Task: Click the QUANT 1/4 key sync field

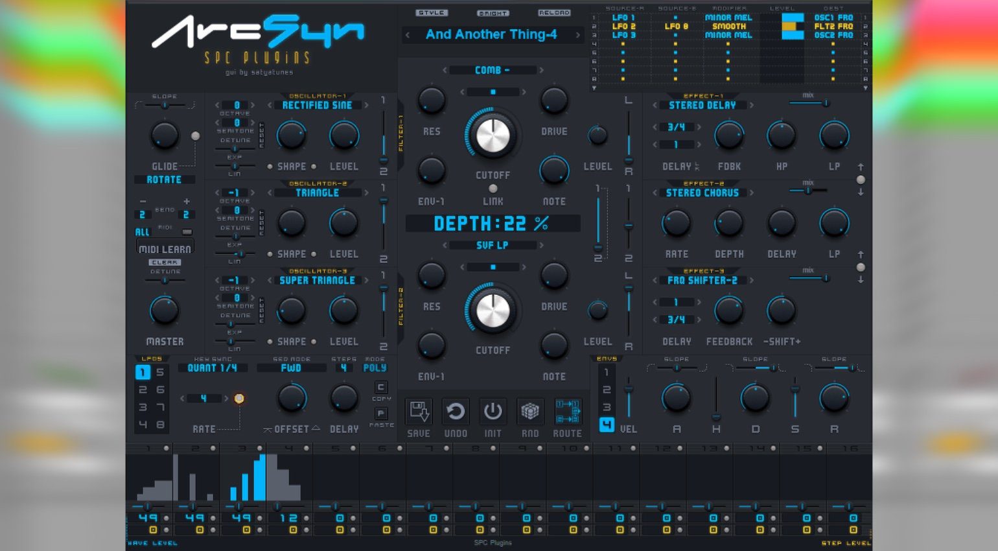Action: click(x=212, y=368)
